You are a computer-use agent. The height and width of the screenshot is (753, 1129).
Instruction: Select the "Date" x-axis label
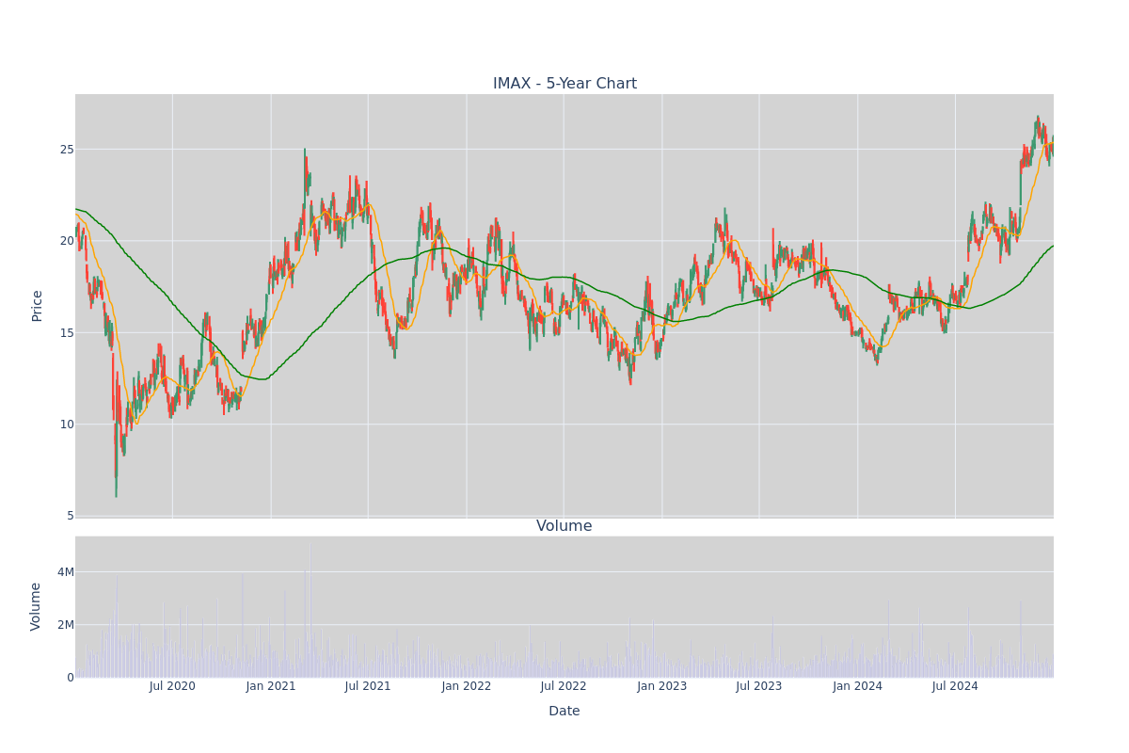pos(564,712)
